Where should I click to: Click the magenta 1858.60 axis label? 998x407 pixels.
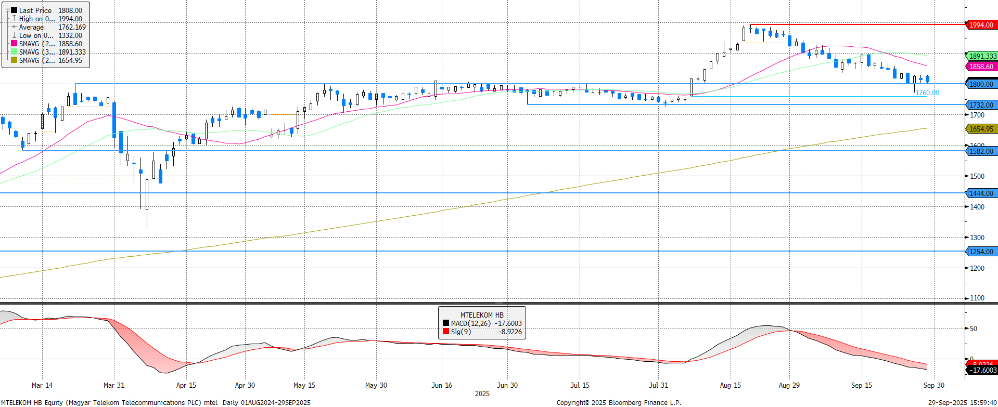click(981, 67)
